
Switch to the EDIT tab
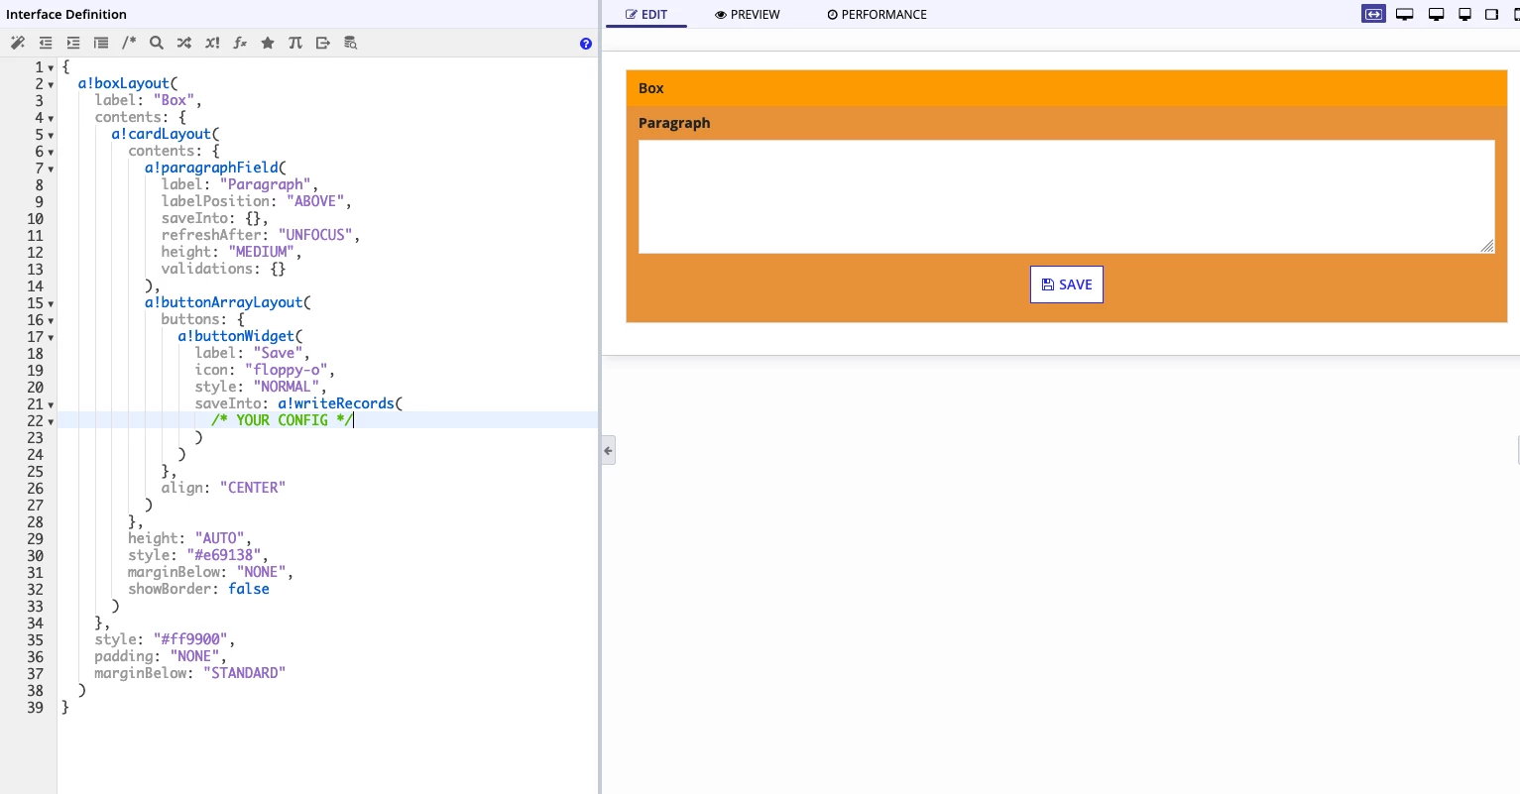(x=646, y=14)
